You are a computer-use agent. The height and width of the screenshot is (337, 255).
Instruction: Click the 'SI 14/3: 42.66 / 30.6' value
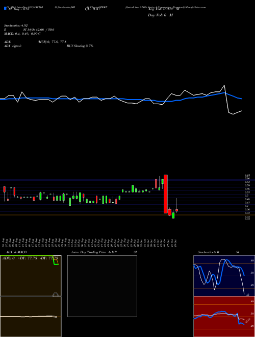click(39, 30)
